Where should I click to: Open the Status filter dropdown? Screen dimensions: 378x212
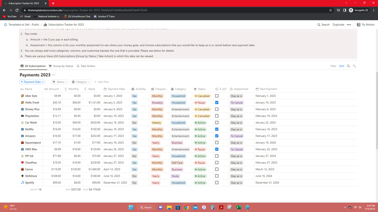59,82
